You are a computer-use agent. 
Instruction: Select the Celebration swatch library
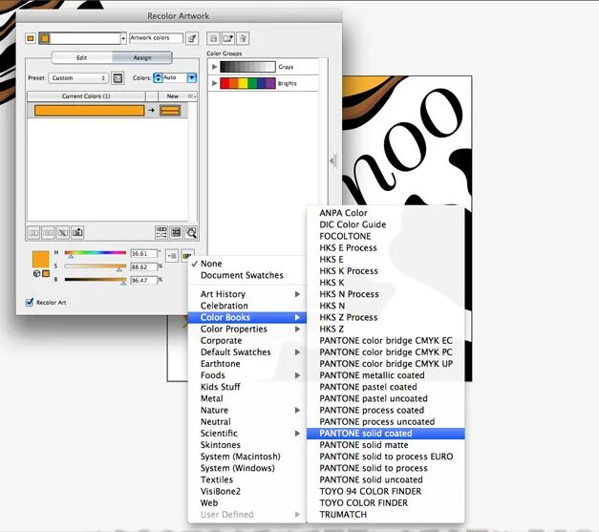[x=246, y=306]
